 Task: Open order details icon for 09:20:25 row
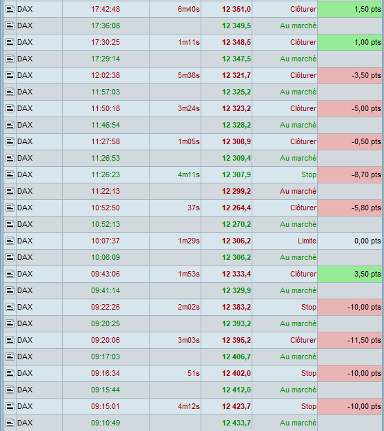pos(10,323)
